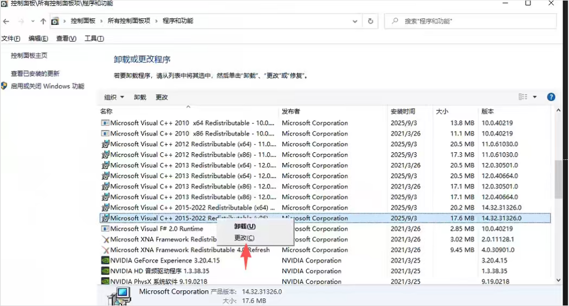Screen dimensions: 569x306
Task: Expand the address bar history dropdown
Action: 355,21
